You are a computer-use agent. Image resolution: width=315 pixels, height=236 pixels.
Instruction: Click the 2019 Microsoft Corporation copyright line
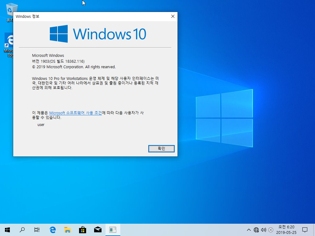74,67
